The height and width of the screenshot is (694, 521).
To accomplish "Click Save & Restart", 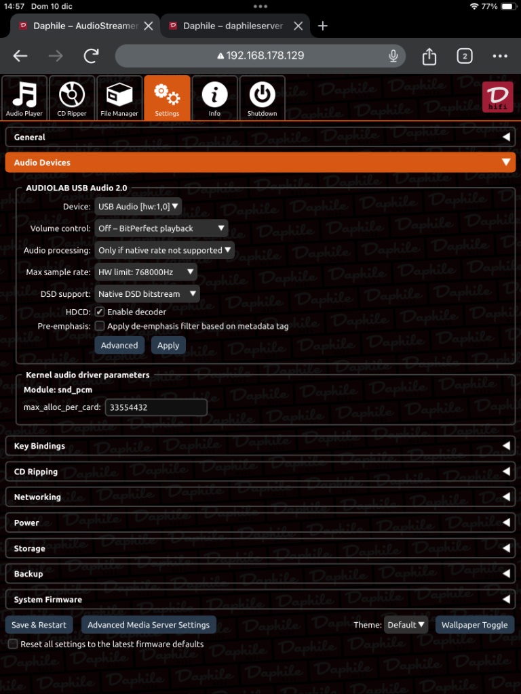I will coord(39,625).
